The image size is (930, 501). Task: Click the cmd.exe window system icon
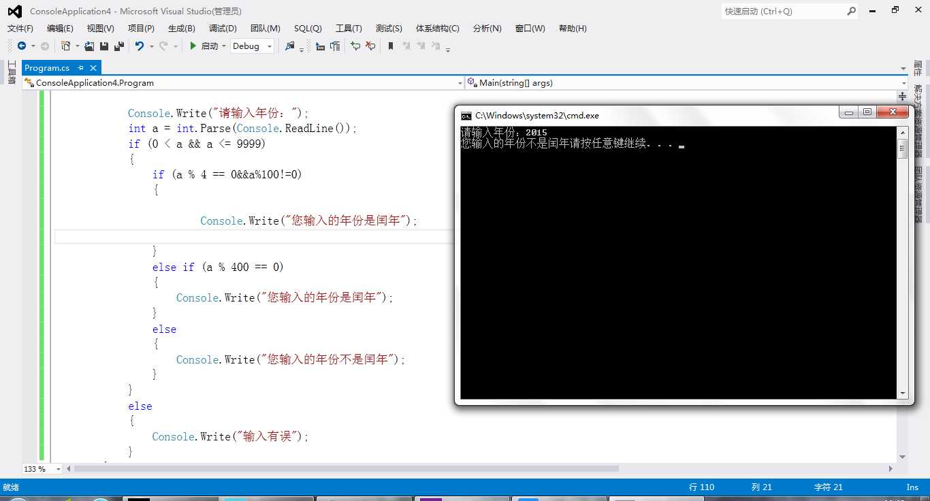(466, 116)
